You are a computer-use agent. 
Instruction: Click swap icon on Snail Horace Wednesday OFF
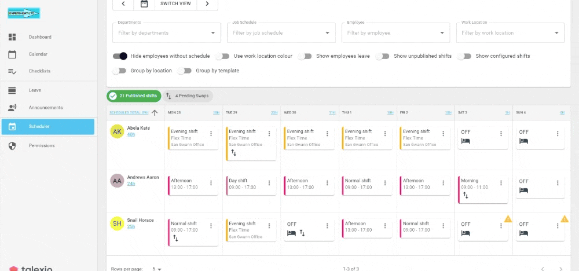click(x=302, y=233)
